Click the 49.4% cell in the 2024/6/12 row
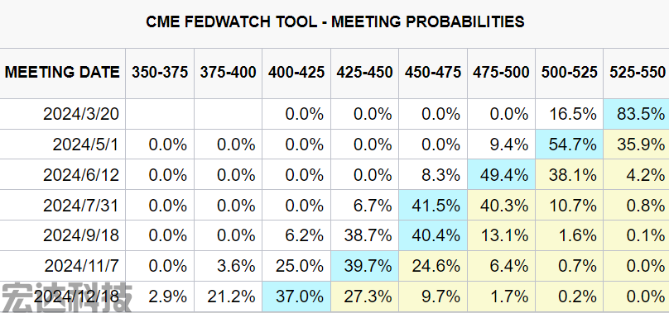This screenshot has width=669, height=313. coord(501,175)
